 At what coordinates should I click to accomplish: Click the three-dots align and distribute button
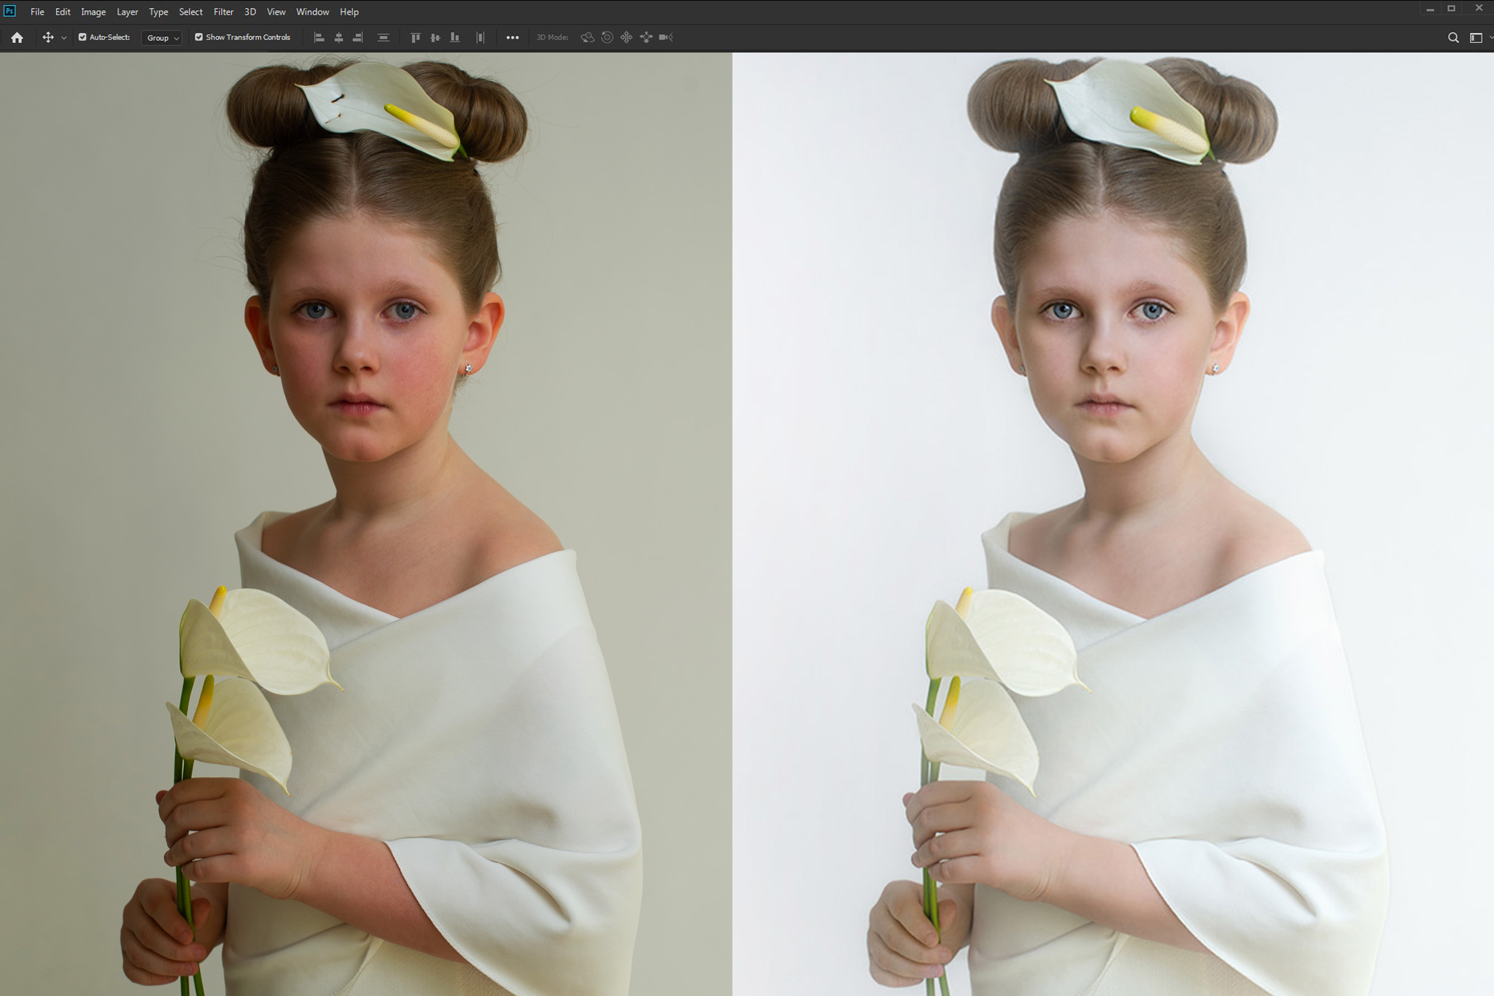[x=512, y=37]
